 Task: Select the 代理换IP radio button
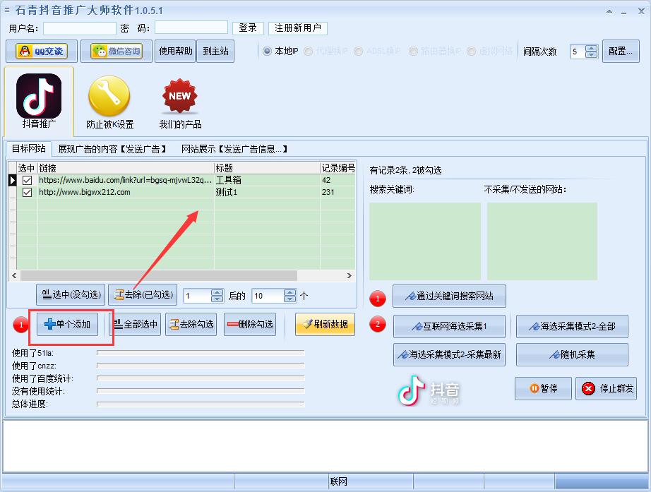pyautogui.click(x=308, y=51)
